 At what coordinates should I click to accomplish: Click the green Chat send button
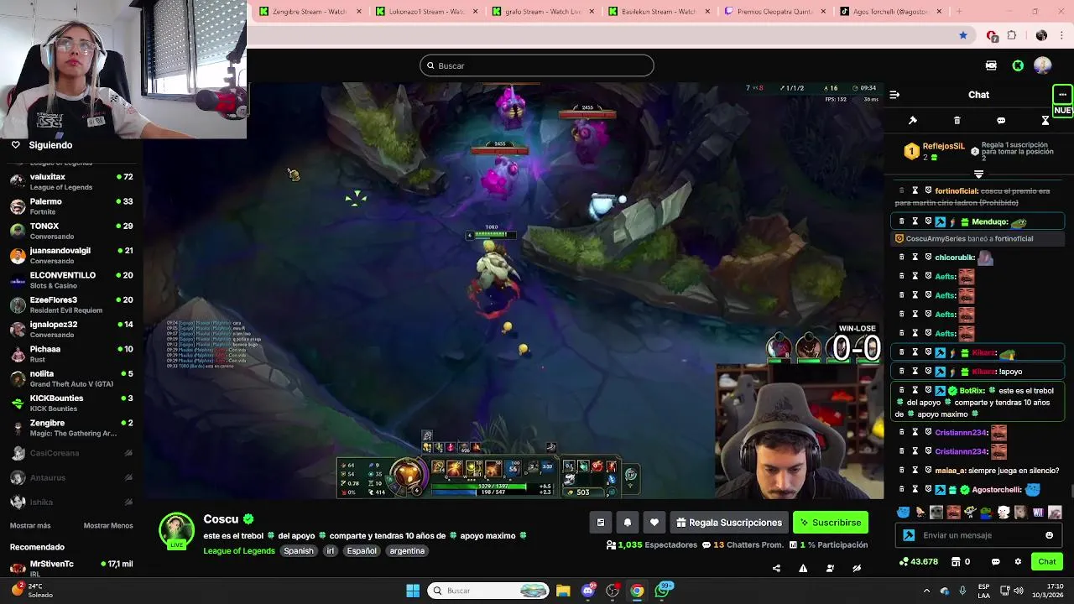click(1047, 562)
